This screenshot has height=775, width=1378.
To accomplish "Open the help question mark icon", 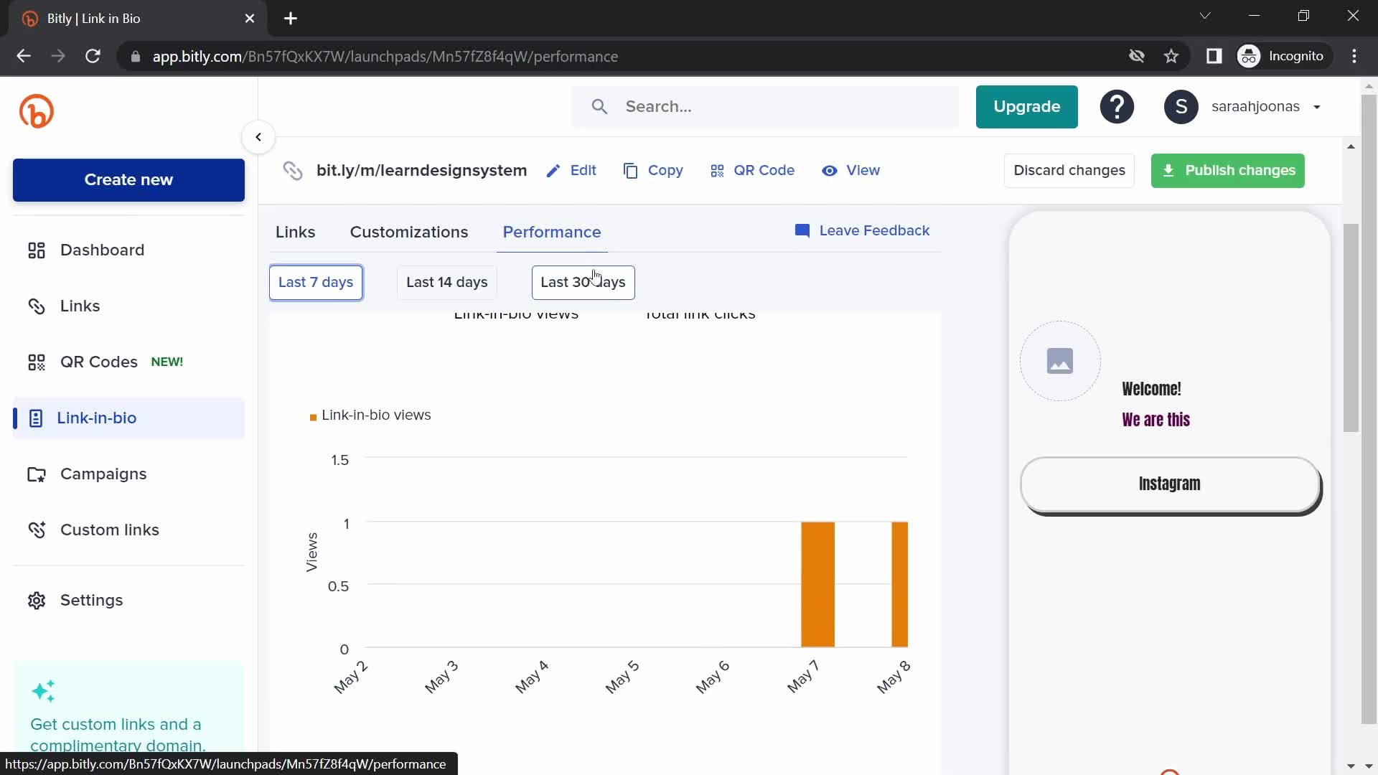I will [x=1117, y=107].
